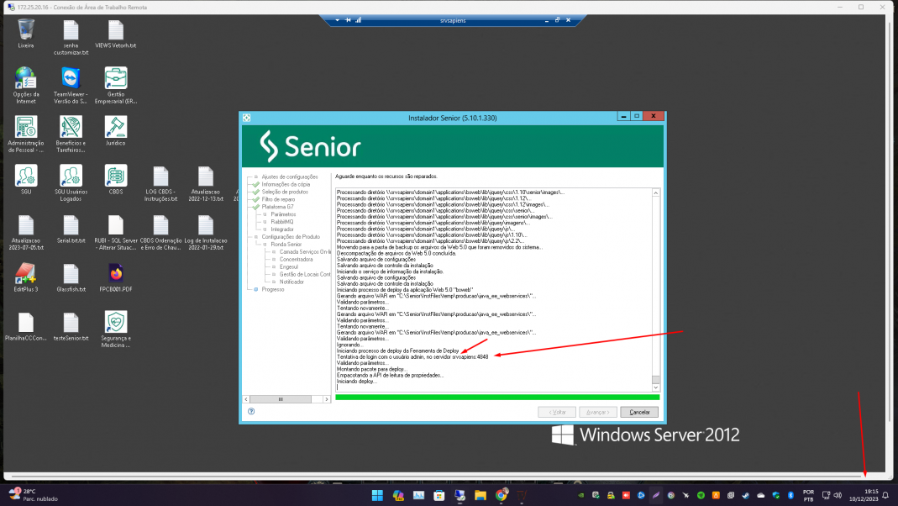Select Filtro de reparo tree step

(278, 199)
